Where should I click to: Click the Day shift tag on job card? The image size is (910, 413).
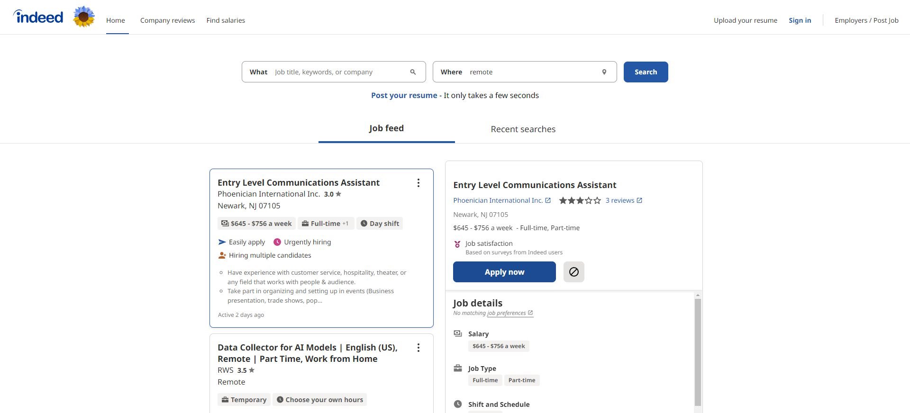pyautogui.click(x=380, y=224)
